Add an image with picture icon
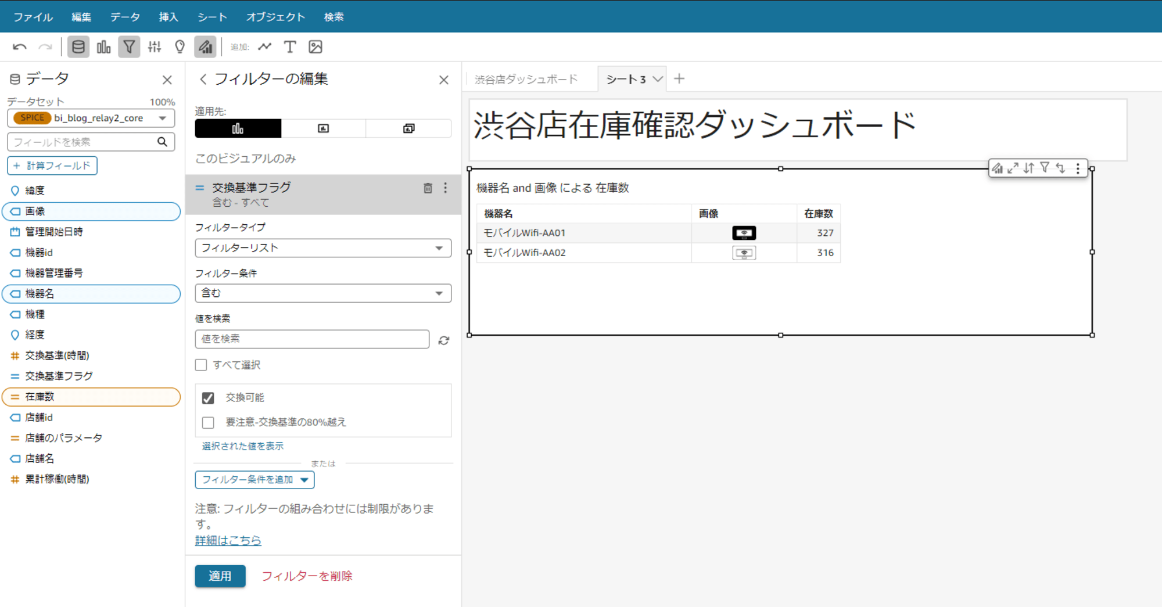The image size is (1162, 607). tap(315, 47)
